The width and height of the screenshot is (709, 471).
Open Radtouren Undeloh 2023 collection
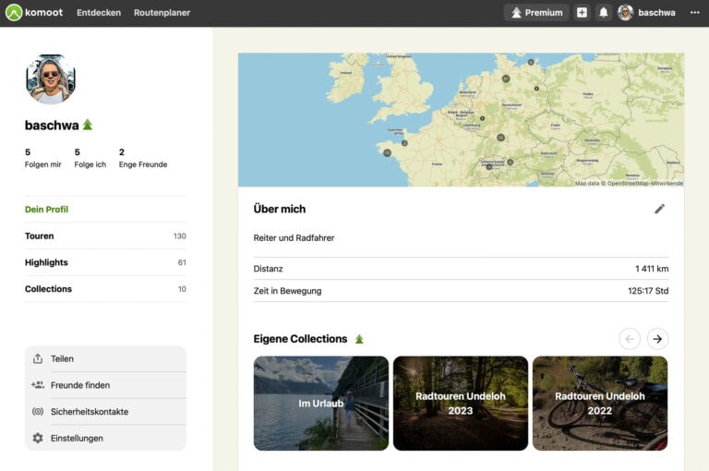tap(461, 404)
